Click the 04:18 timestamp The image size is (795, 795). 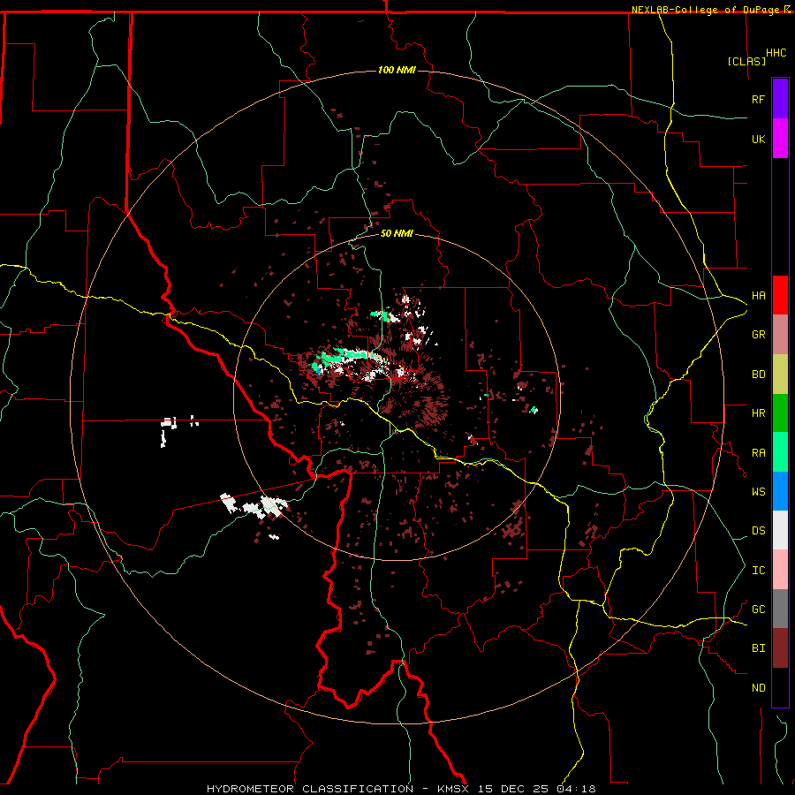coord(578,789)
